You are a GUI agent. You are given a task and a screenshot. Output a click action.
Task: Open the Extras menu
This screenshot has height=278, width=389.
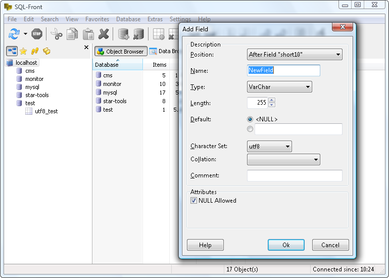coord(155,19)
